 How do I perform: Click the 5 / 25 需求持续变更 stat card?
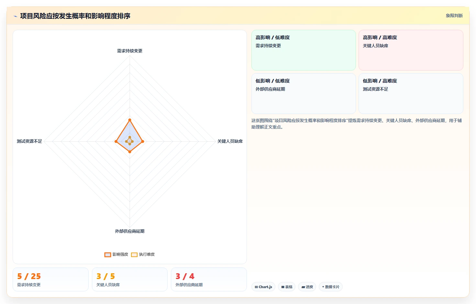(x=50, y=279)
